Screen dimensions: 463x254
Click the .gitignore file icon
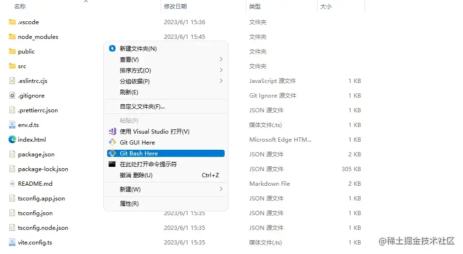pyautogui.click(x=12, y=95)
